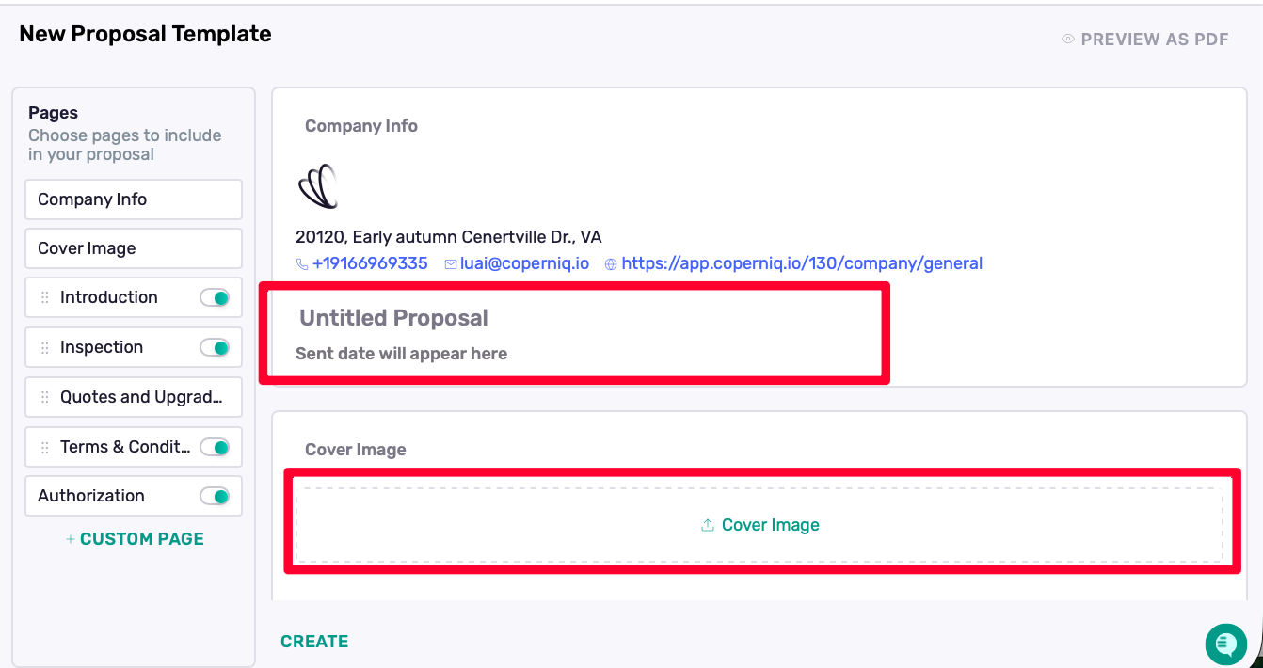Click the Untitled Proposal title field
Image resolution: width=1263 pixels, height=668 pixels.
(x=393, y=318)
